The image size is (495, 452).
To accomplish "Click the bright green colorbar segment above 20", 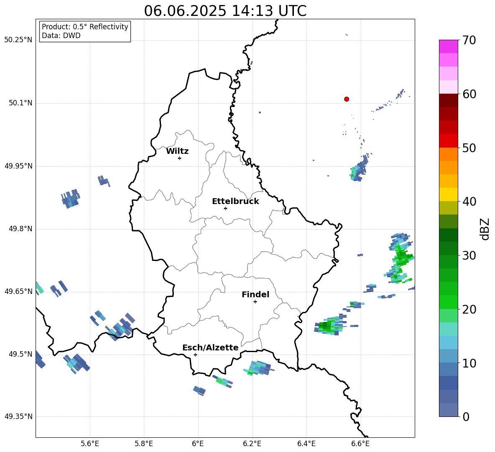I will [x=448, y=302].
